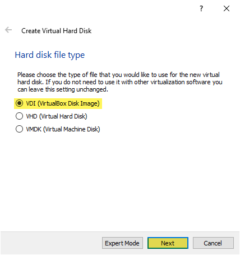Viewport: 240px width, 255px height.
Task: Click blank dialog area below VMDK option
Action: tap(119, 180)
